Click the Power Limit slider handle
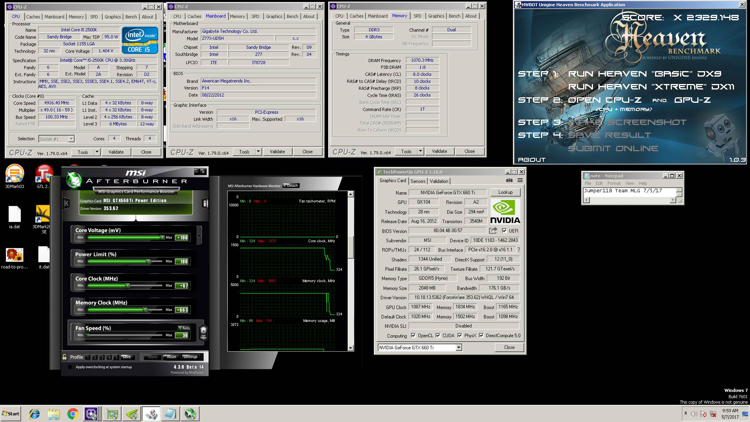750x422 pixels. click(x=148, y=261)
